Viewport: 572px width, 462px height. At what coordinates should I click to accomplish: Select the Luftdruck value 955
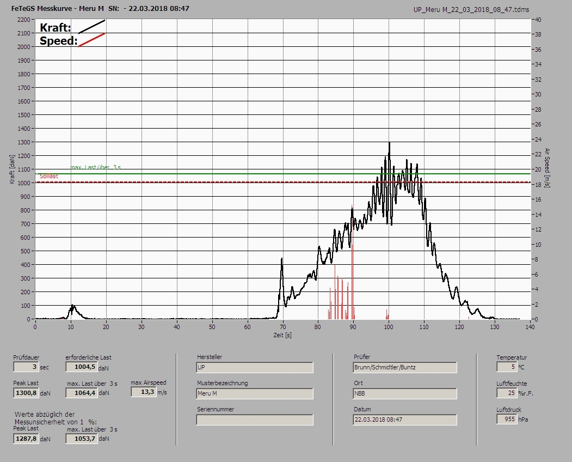507,420
